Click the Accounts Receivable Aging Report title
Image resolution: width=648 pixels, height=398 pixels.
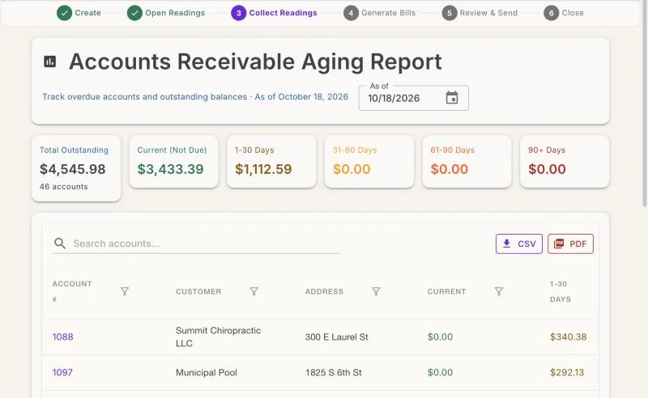pyautogui.click(x=255, y=61)
